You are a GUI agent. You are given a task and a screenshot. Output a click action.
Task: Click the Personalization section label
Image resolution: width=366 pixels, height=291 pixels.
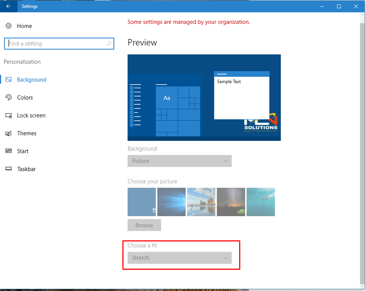click(22, 62)
